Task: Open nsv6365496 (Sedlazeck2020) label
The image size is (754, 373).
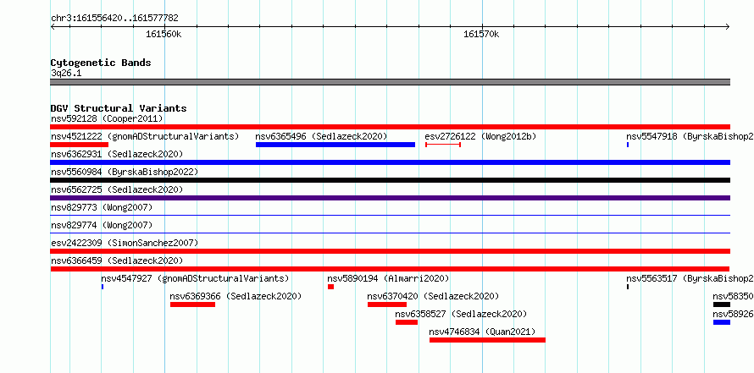Action: coord(321,136)
